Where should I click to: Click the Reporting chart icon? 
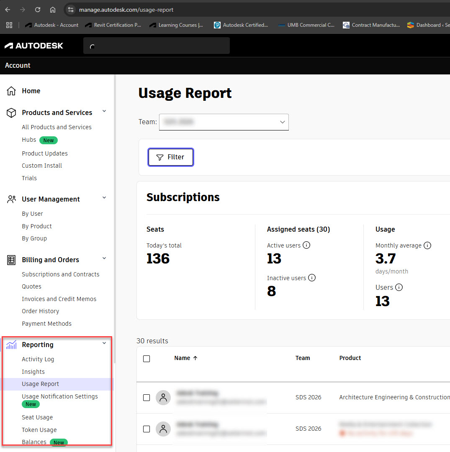tap(11, 345)
